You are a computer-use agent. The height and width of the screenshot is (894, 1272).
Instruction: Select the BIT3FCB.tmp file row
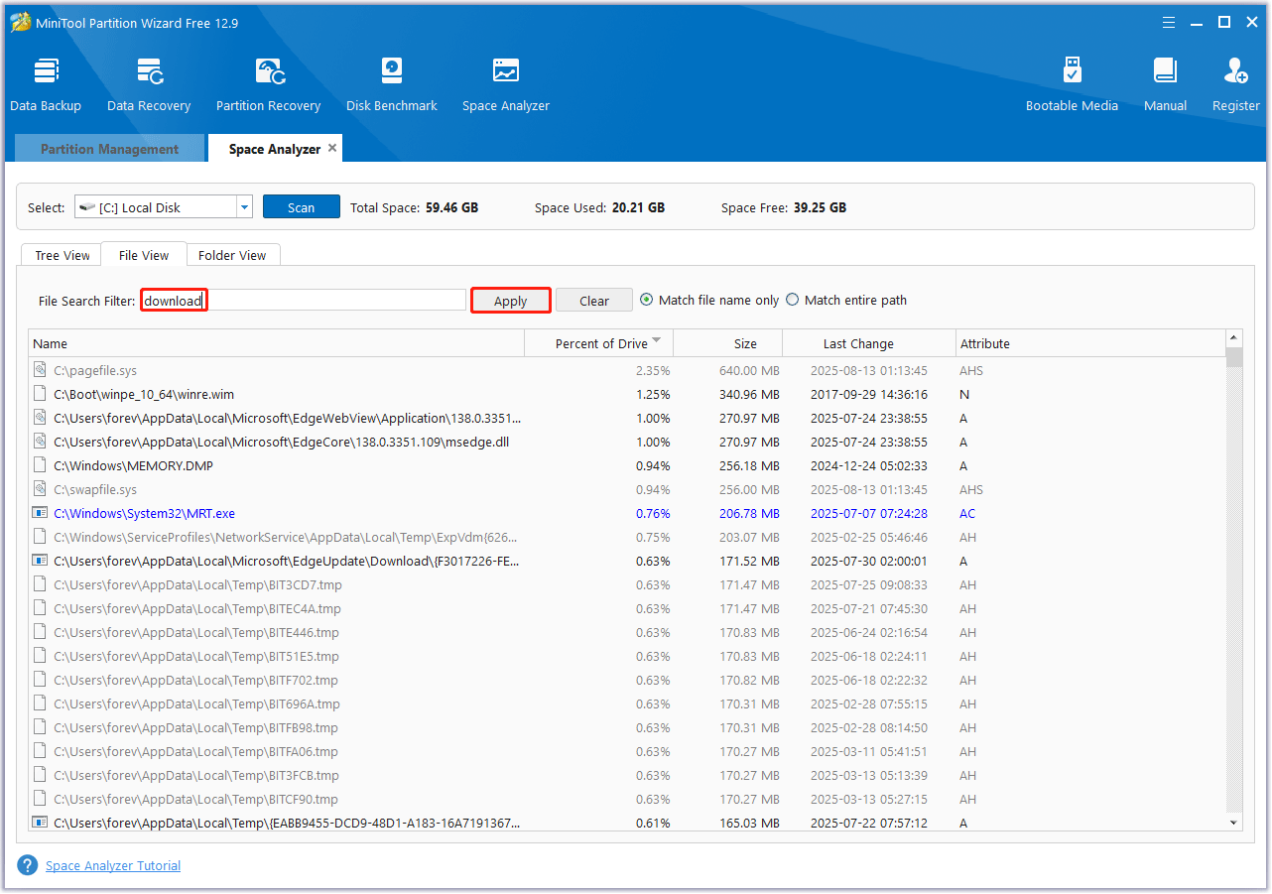click(x=627, y=775)
